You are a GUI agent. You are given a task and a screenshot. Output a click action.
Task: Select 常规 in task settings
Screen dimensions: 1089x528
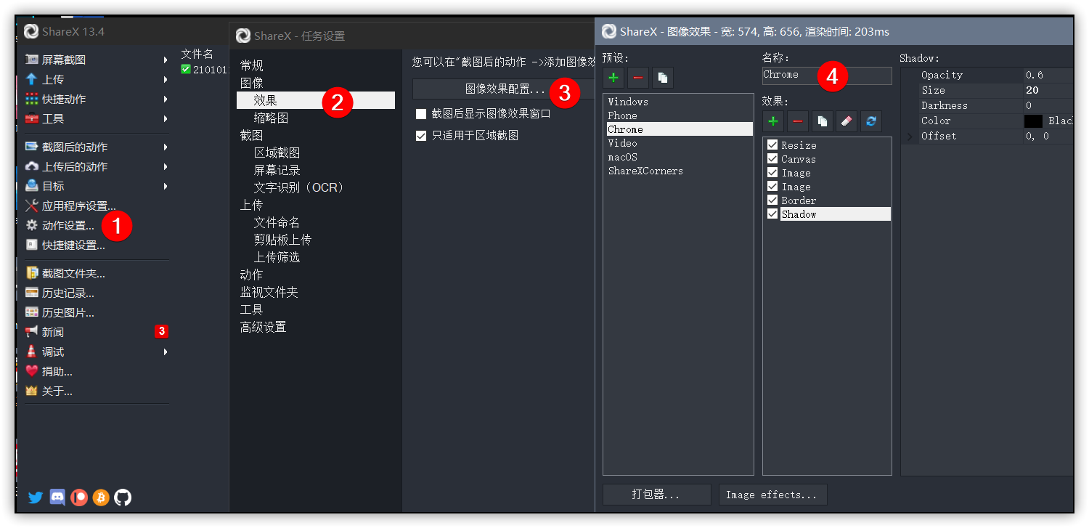[x=252, y=65]
